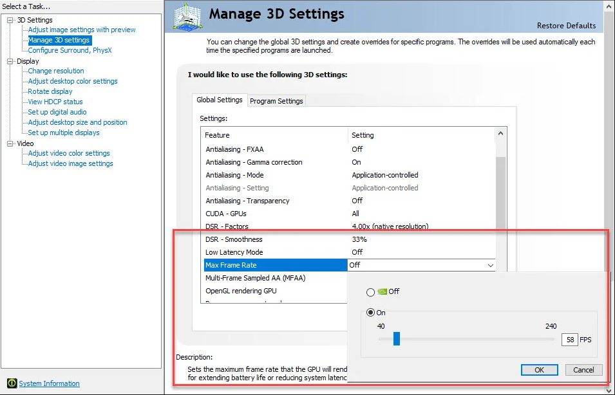Click the frame rate slider handle
615x395 pixels.
point(397,339)
